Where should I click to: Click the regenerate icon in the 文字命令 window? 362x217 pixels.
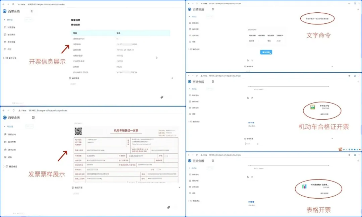point(251,60)
